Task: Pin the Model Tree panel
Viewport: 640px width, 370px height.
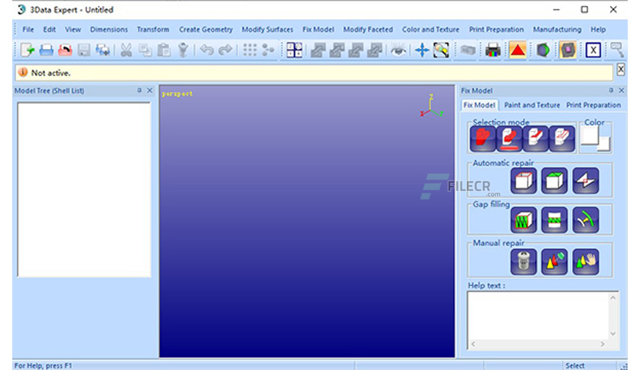Action: point(139,90)
